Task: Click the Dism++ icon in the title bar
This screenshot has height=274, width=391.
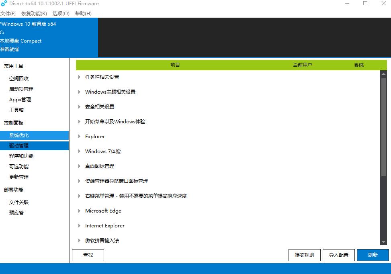Action: click(5, 4)
